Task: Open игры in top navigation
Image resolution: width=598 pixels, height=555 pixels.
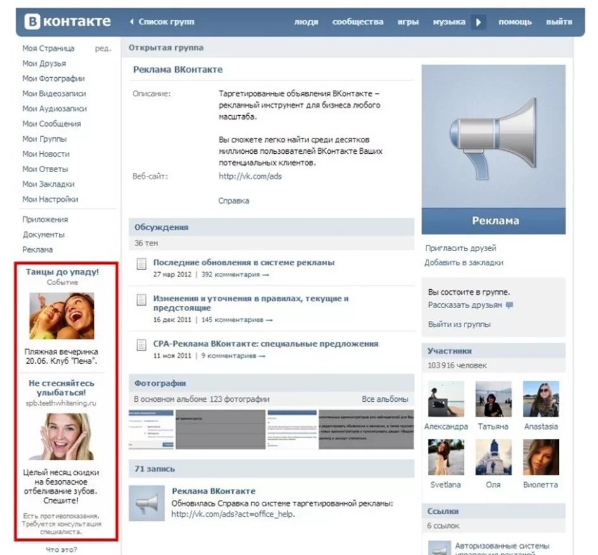Action: click(x=408, y=22)
